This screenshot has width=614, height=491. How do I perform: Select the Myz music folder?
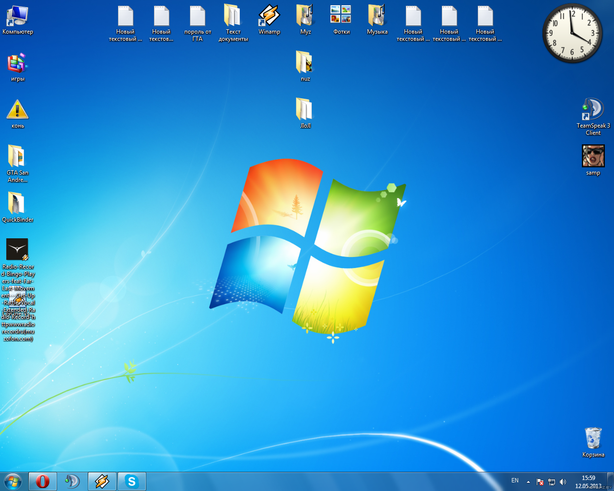point(305,20)
